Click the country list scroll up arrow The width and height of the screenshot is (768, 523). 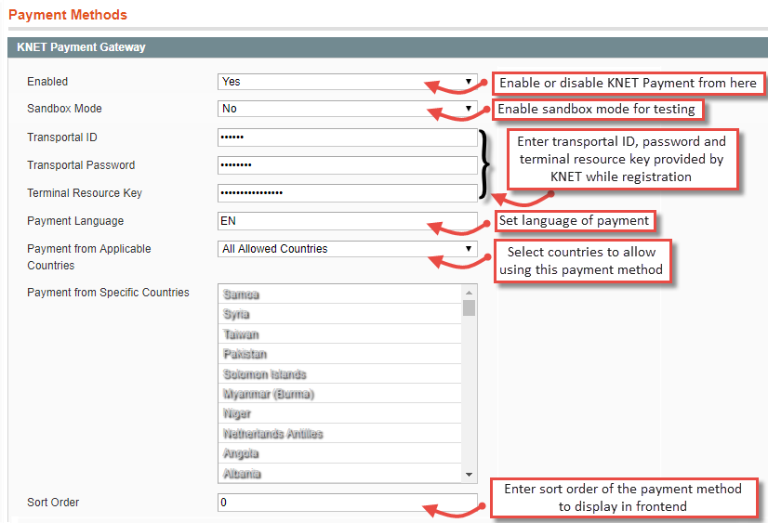click(469, 292)
